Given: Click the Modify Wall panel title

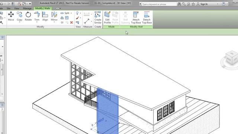Looking at the screenshot, I should tap(136, 27).
